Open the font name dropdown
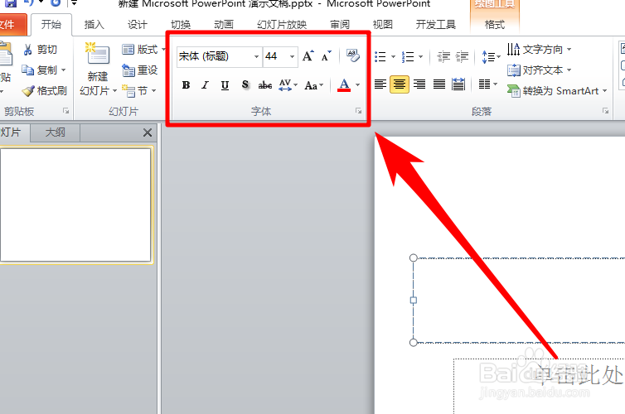Image resolution: width=625 pixels, height=414 pixels. tap(256, 56)
